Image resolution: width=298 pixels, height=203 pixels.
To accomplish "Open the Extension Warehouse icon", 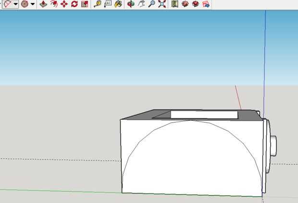I will (196, 4).
